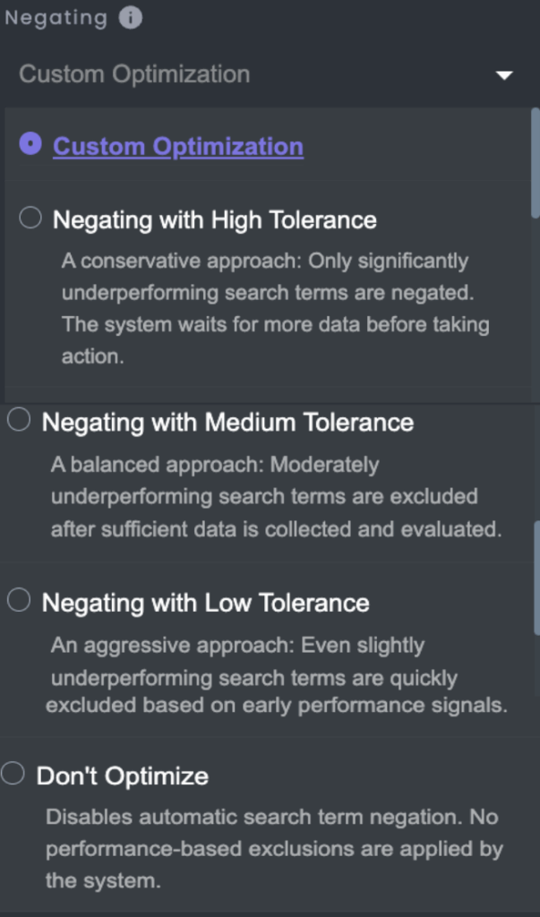Image resolution: width=540 pixels, height=917 pixels.
Task: Select the Low Tolerance radio button
Action: (19, 600)
